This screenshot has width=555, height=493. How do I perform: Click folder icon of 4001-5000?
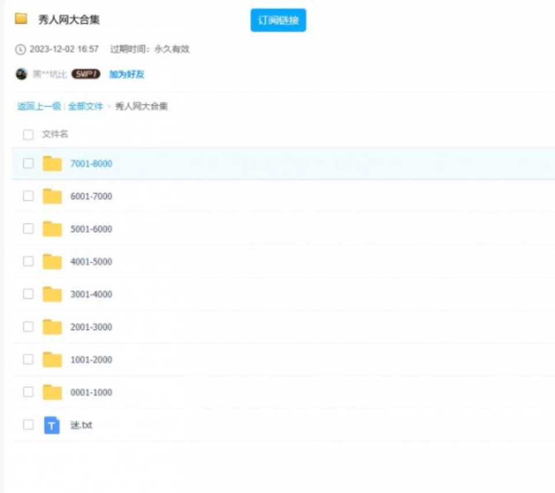coord(52,262)
